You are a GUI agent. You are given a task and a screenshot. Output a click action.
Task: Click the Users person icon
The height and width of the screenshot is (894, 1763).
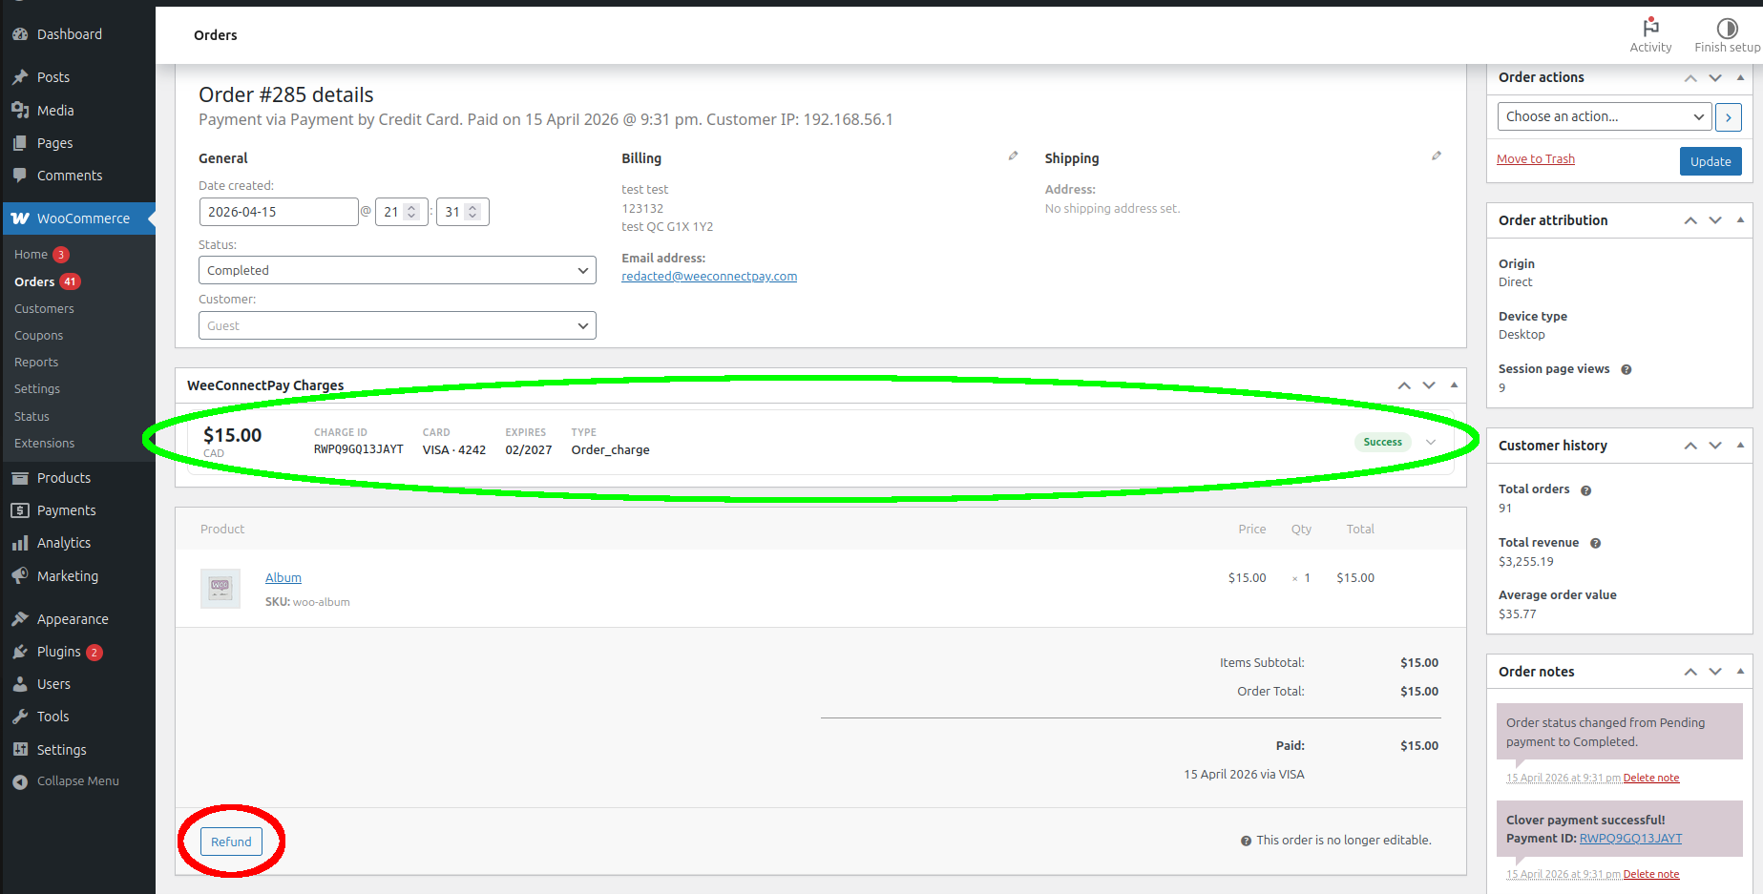coord(20,684)
